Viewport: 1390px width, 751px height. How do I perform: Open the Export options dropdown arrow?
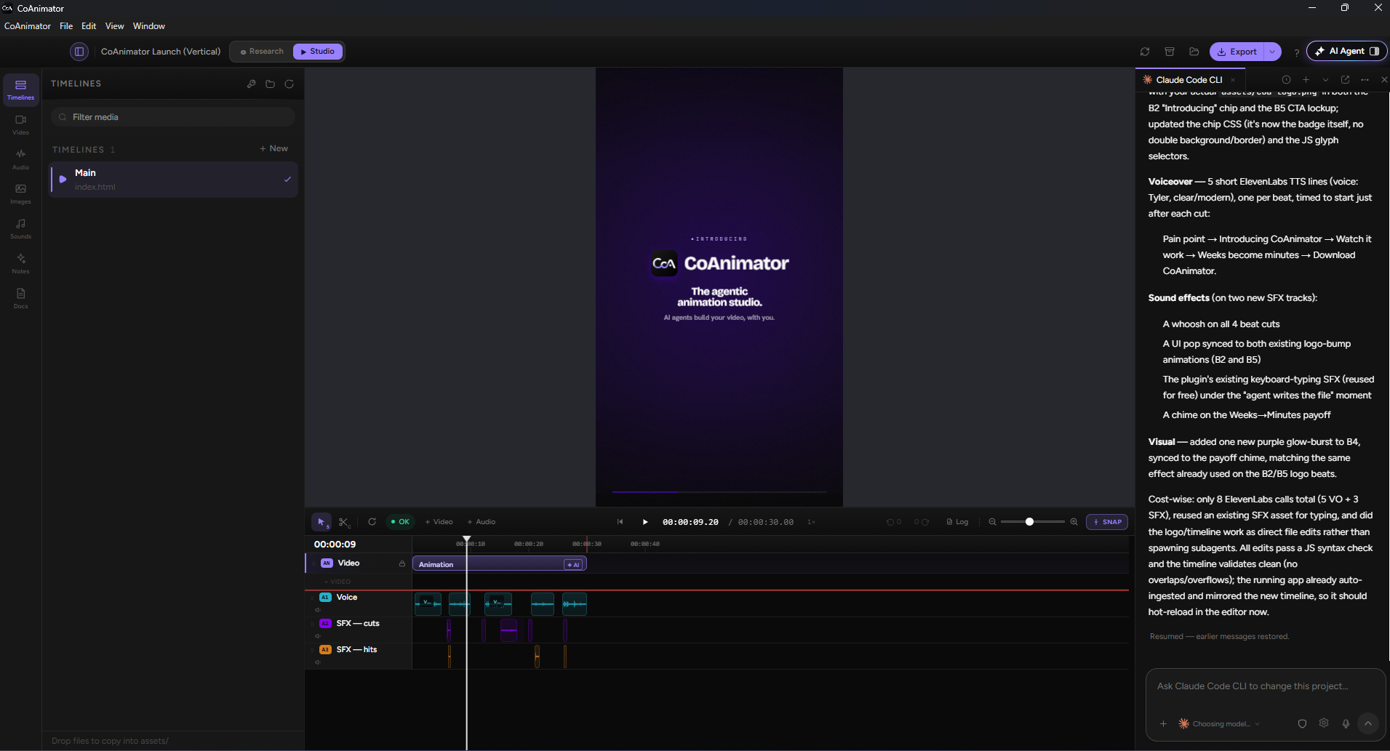(1272, 52)
